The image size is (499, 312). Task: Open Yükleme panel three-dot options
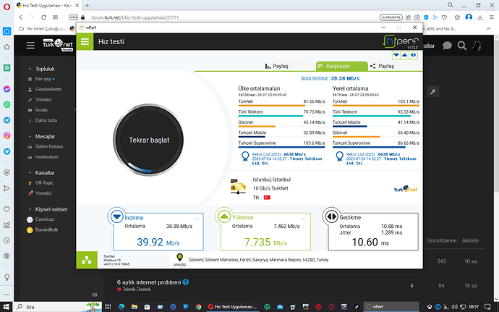point(303,219)
